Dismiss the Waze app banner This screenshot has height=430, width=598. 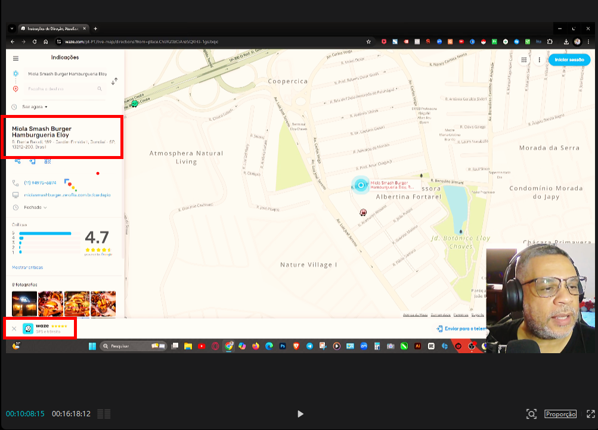(14, 329)
